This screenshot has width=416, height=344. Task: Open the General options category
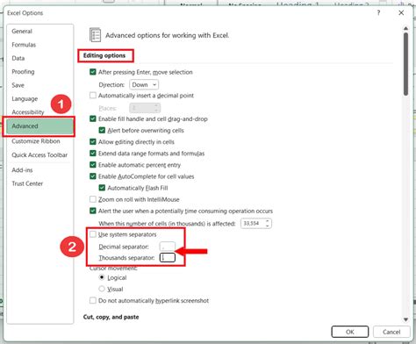tap(22, 31)
